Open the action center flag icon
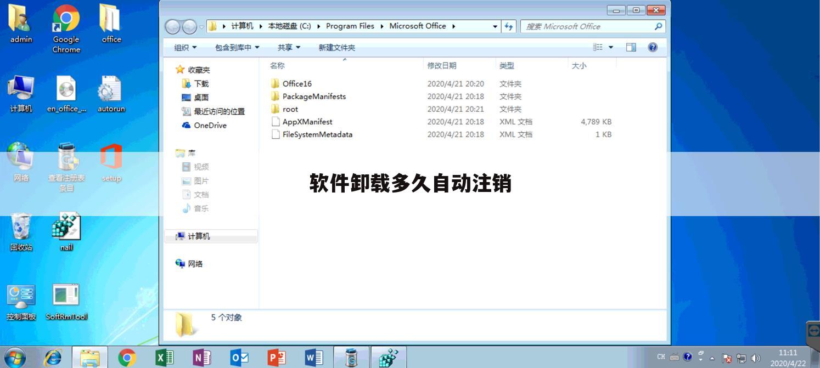Screen dimensions: 820x368 tap(727, 358)
